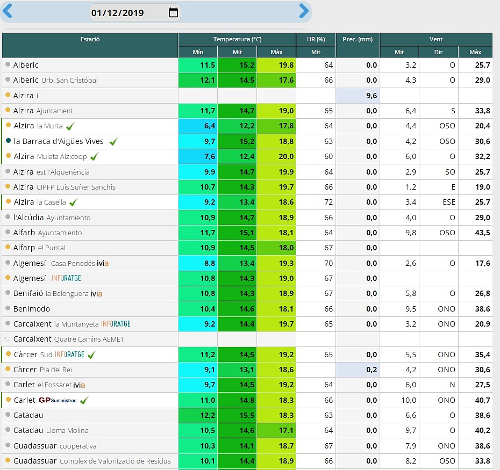Screen dimensions: 500x470
Task: Sort by the Prec. (mm) column header
Action: [358, 45]
